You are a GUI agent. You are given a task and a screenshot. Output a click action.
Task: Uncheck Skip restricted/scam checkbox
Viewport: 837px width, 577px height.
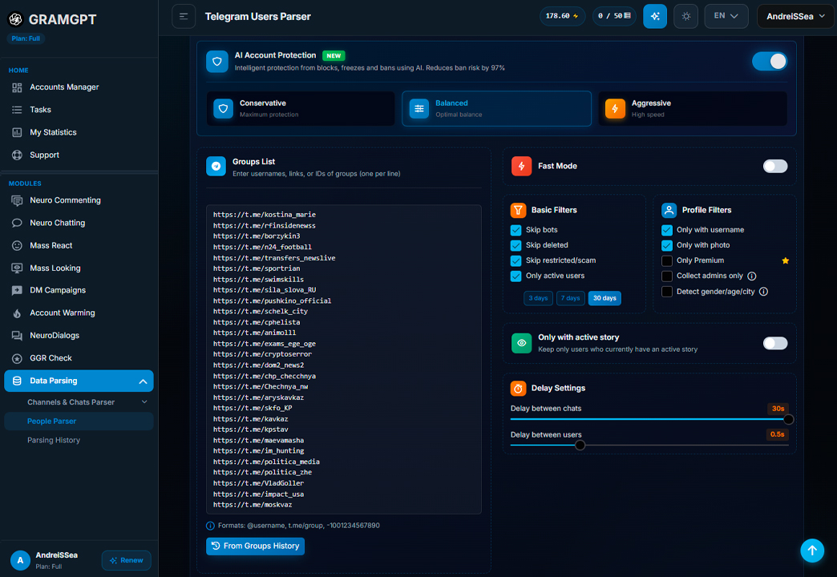tap(516, 260)
